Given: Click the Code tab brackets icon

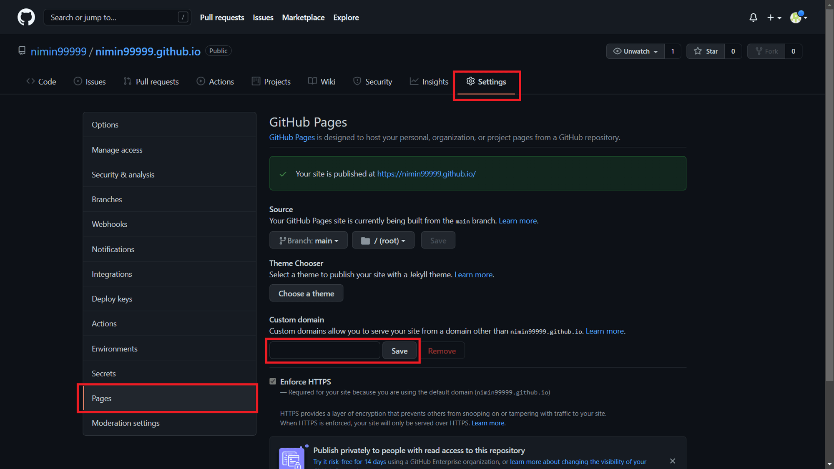Looking at the screenshot, I should [30, 81].
